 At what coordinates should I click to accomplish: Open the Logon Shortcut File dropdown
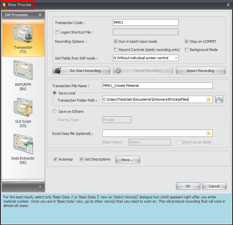176,32
